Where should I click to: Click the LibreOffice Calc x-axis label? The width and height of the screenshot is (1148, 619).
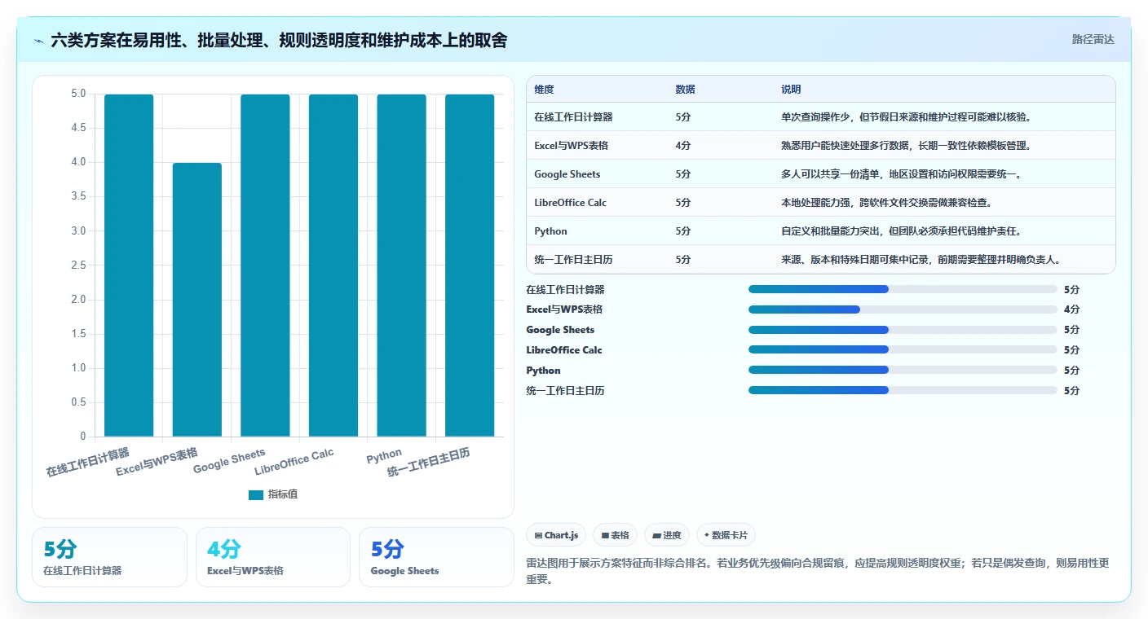pos(294,462)
